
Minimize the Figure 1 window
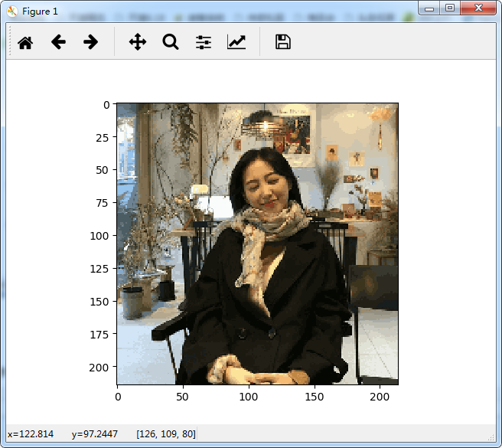pyautogui.click(x=429, y=8)
